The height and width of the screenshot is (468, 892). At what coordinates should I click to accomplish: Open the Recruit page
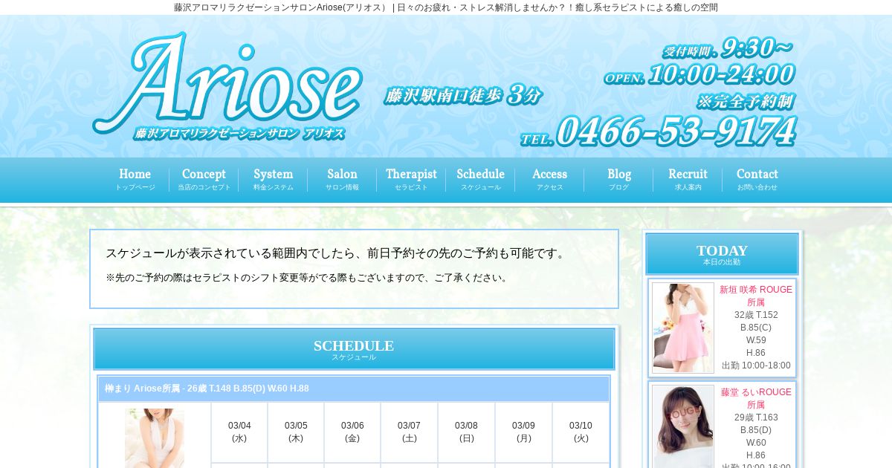point(688,179)
